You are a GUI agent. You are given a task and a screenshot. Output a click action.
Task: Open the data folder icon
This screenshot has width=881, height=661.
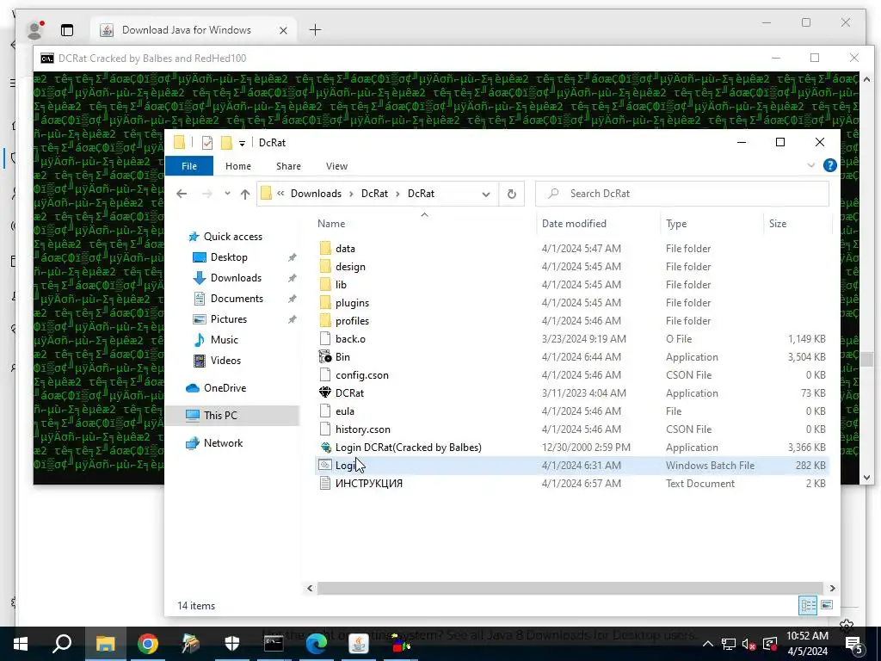(325, 249)
